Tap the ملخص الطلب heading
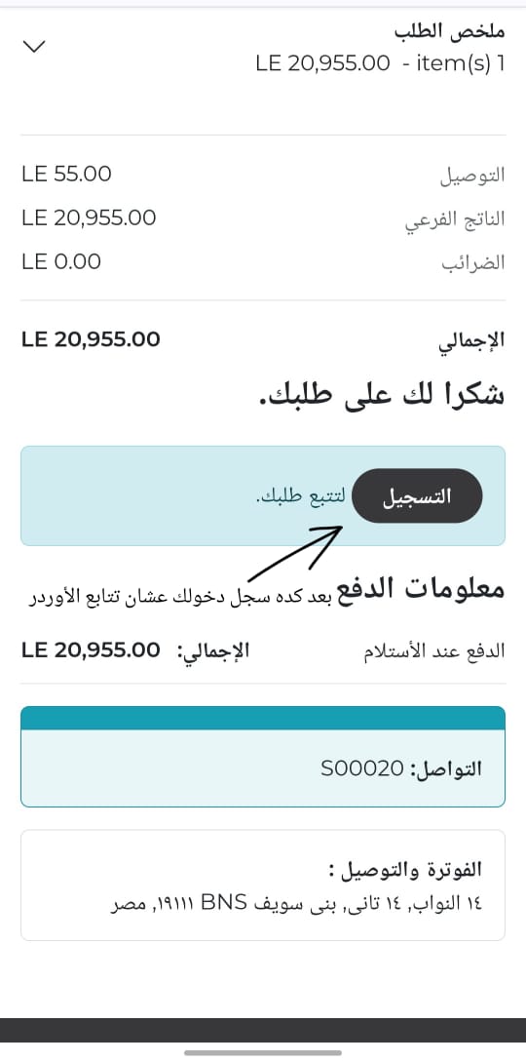The height and width of the screenshot is (1063, 526). (x=449, y=31)
